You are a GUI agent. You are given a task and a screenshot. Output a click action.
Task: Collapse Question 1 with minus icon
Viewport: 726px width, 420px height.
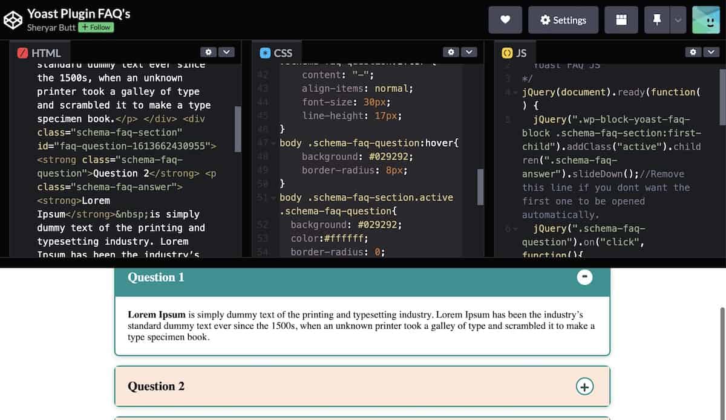(584, 277)
